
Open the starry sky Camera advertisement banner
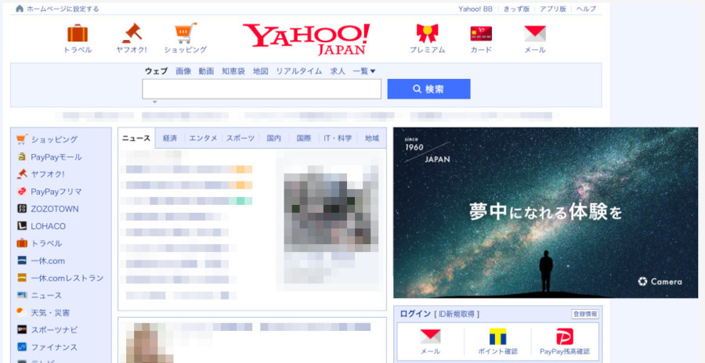click(545, 213)
